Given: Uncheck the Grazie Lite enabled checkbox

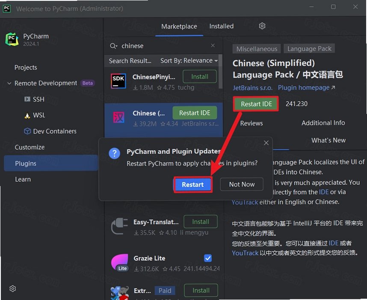Looking at the screenshot, I should pos(208,258).
